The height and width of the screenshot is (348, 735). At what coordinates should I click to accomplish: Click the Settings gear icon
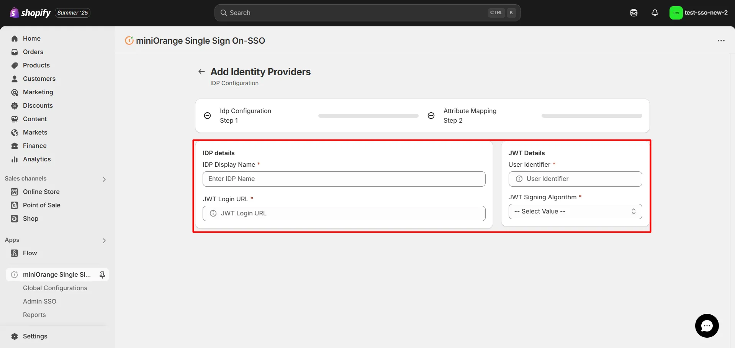click(x=15, y=336)
